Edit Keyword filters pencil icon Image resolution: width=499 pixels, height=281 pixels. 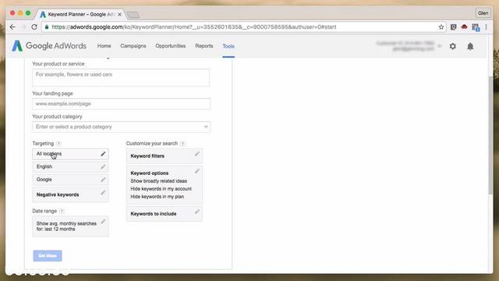(x=197, y=154)
